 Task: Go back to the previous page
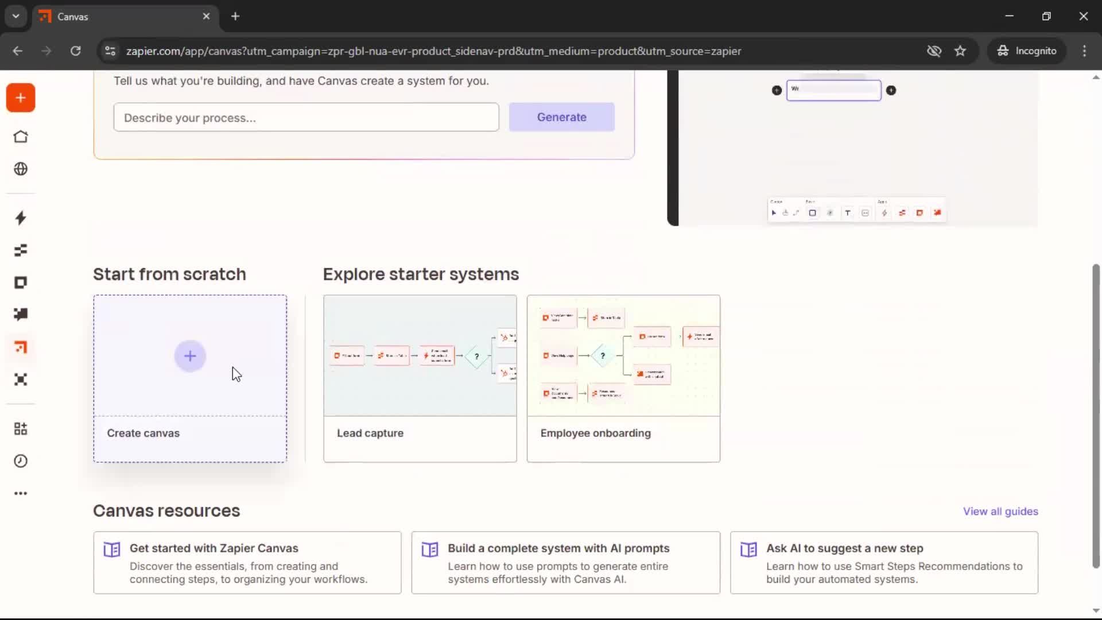(18, 51)
